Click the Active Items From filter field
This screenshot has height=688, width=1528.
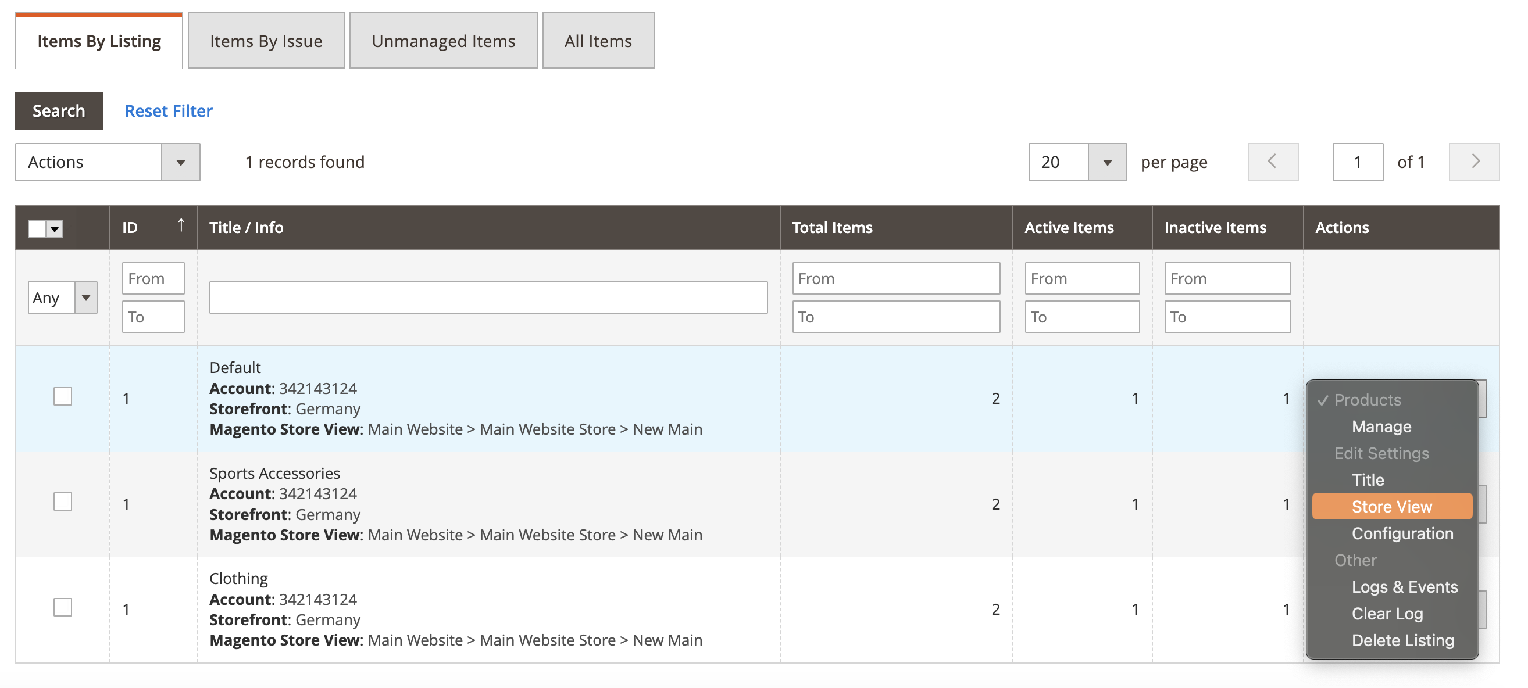click(x=1081, y=277)
